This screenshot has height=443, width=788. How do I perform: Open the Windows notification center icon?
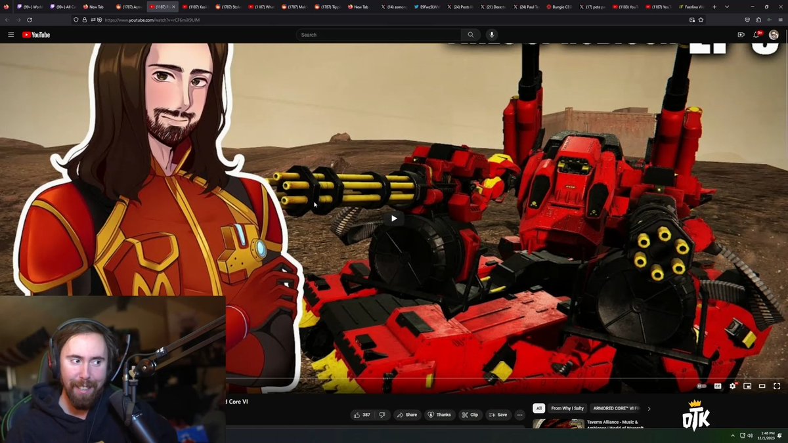coord(780,435)
